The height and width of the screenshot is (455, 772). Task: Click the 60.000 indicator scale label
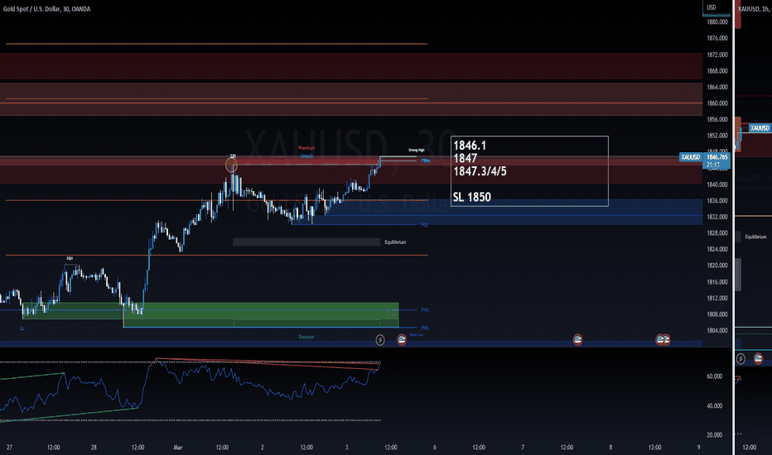click(714, 376)
